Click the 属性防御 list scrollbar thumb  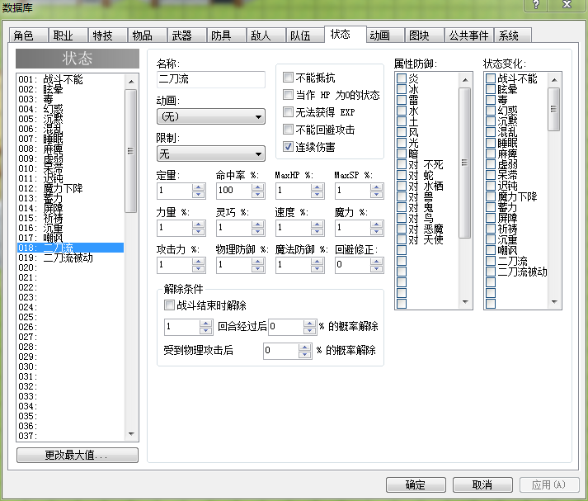465,163
